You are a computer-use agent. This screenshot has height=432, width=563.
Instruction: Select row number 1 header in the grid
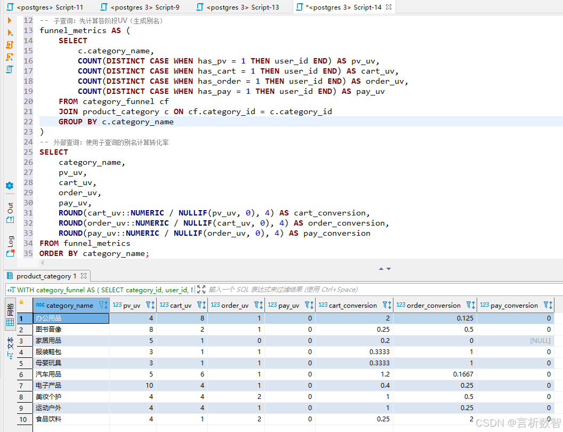pyautogui.click(x=25, y=318)
